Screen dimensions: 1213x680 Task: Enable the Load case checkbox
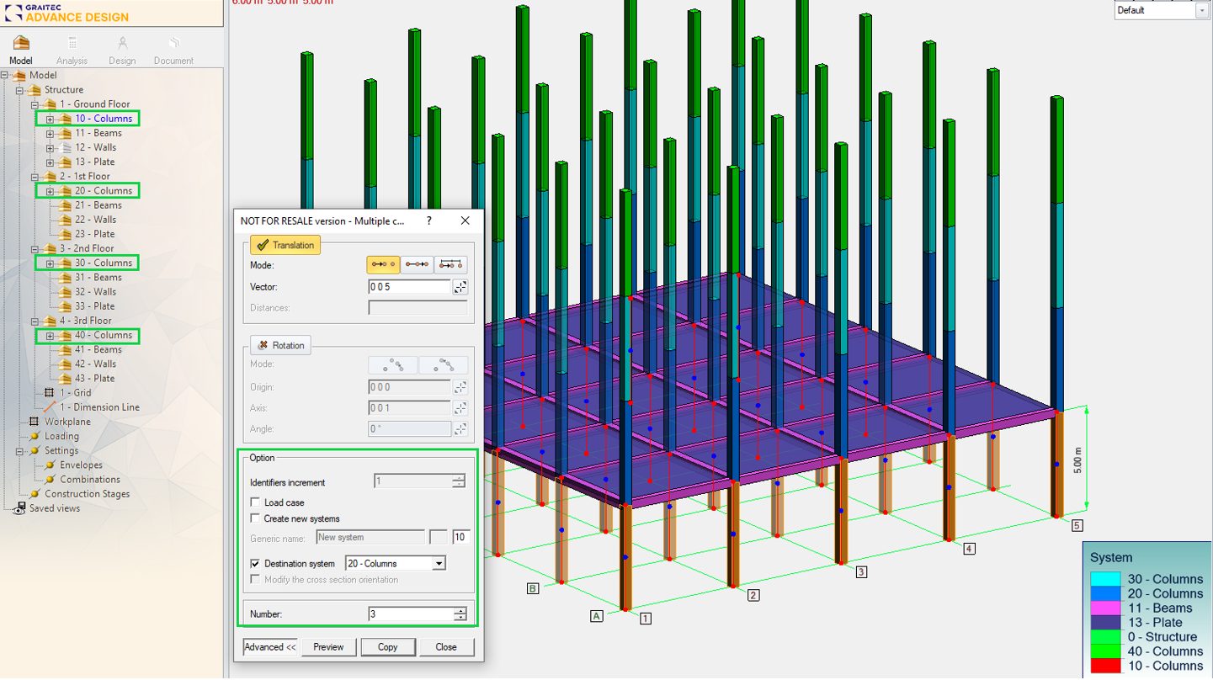click(x=256, y=502)
